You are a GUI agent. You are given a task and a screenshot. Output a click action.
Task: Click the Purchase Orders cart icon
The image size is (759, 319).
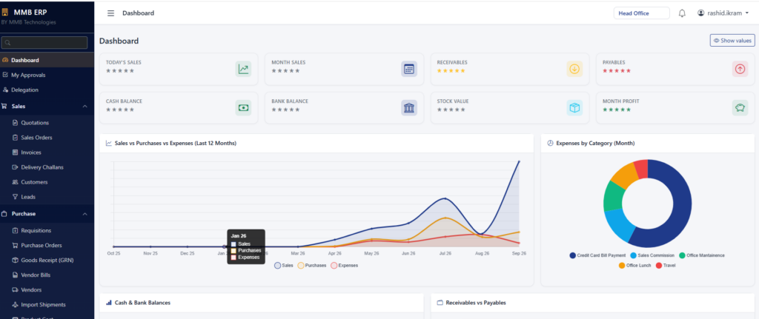point(15,246)
